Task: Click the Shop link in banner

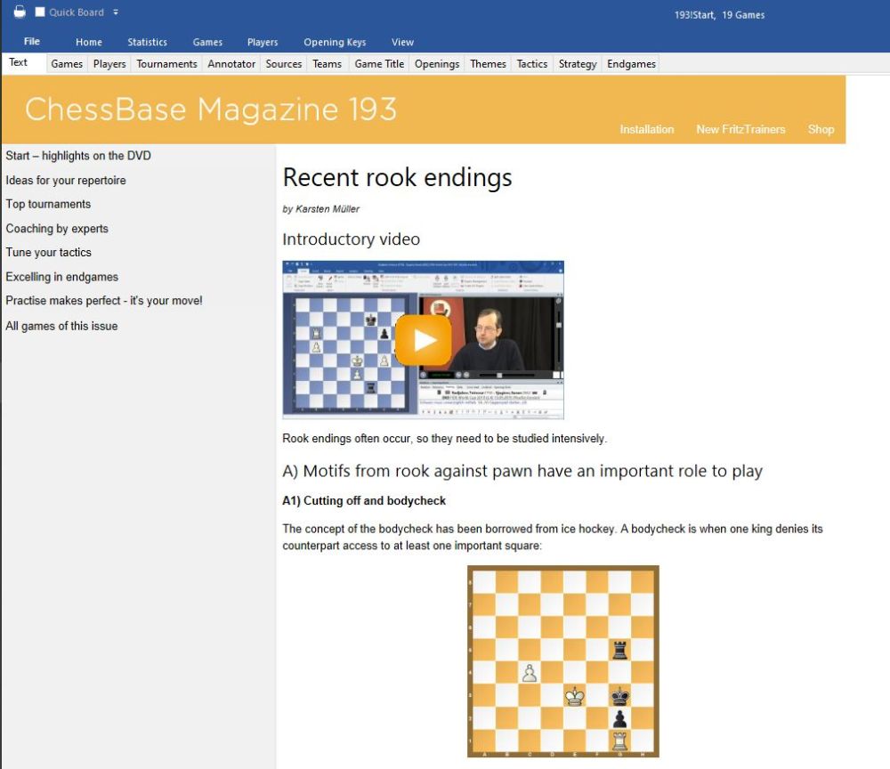Action: [x=821, y=129]
